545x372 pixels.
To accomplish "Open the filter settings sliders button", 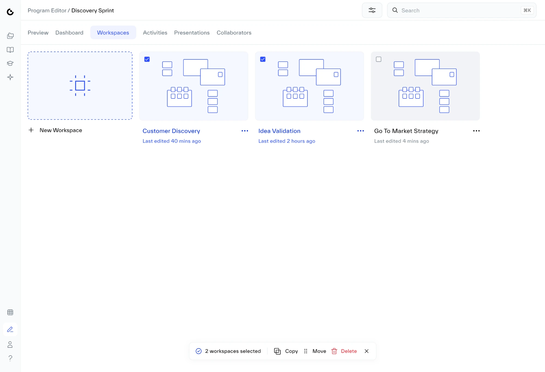I will click(x=372, y=10).
